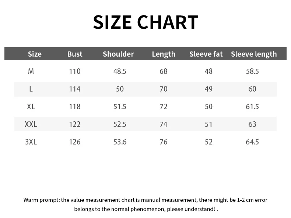The height and width of the screenshot is (218, 291).
Task: Select the 3XL size row label
Action: (31, 142)
